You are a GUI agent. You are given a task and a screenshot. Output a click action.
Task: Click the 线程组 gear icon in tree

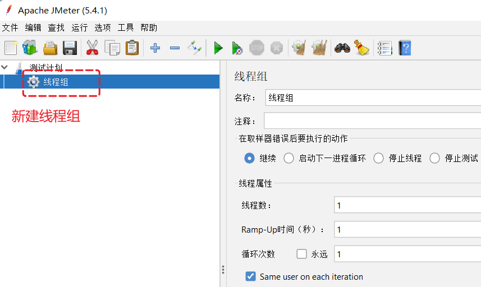pyautogui.click(x=34, y=82)
